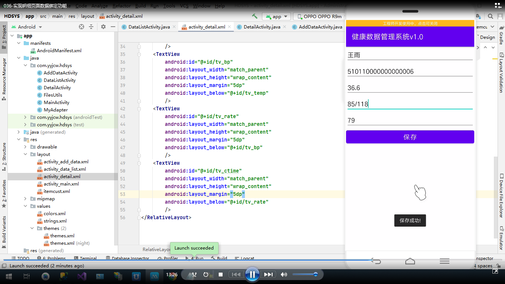
Task: Open the app run configuration dropdown
Action: pos(276,17)
